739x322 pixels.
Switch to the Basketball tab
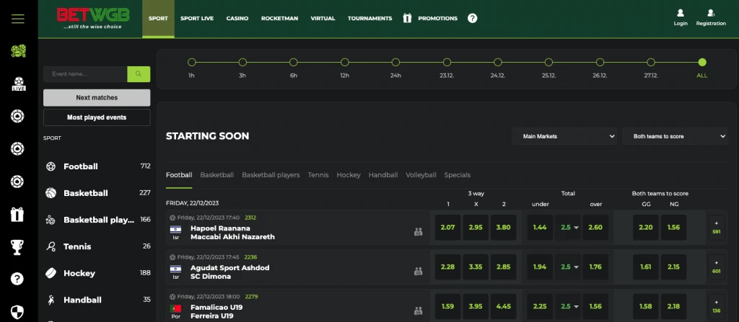tap(217, 174)
